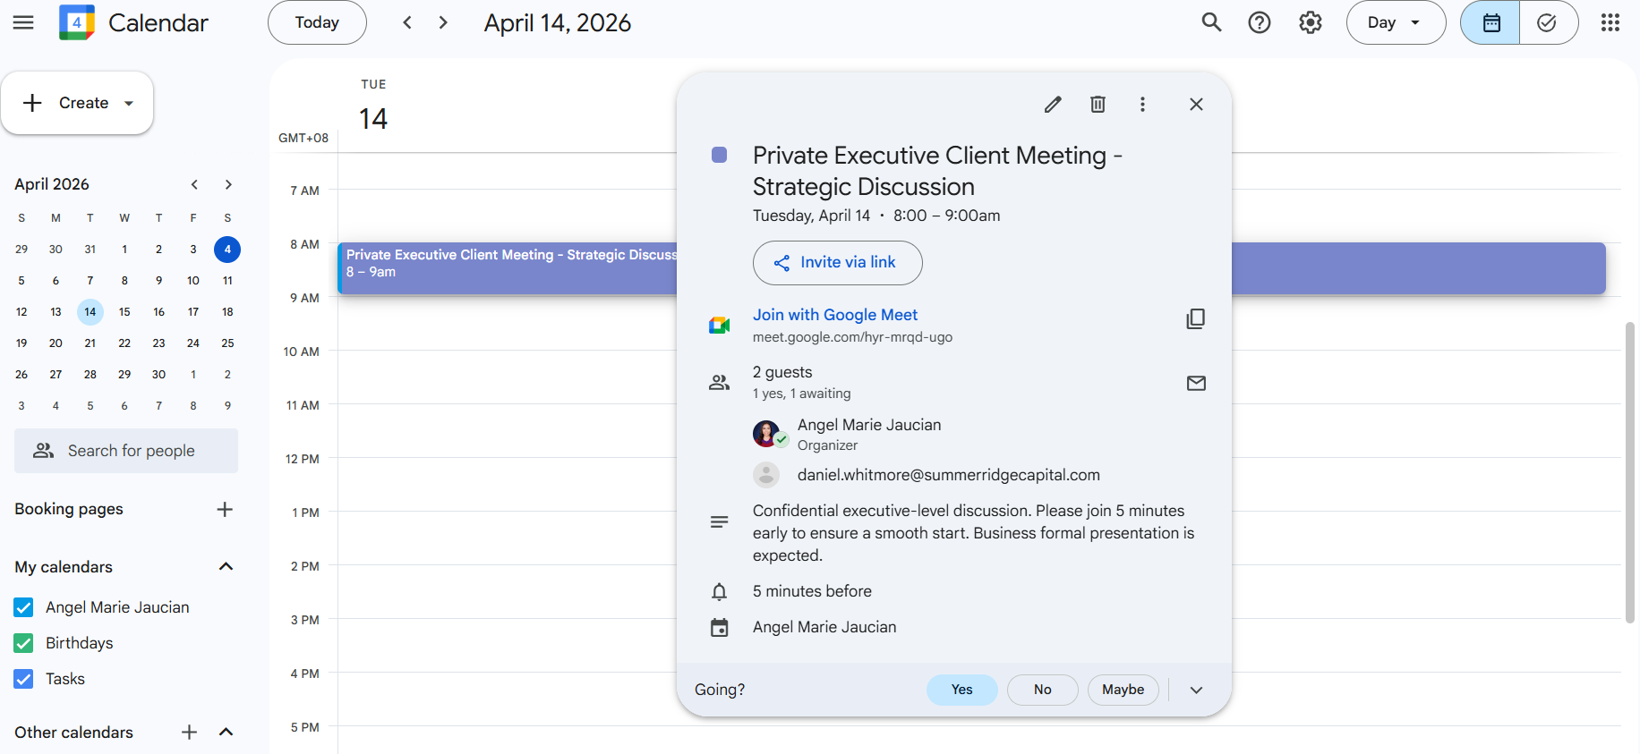Email guests using envelope icon
Image resolution: width=1640 pixels, height=754 pixels.
1196,384
